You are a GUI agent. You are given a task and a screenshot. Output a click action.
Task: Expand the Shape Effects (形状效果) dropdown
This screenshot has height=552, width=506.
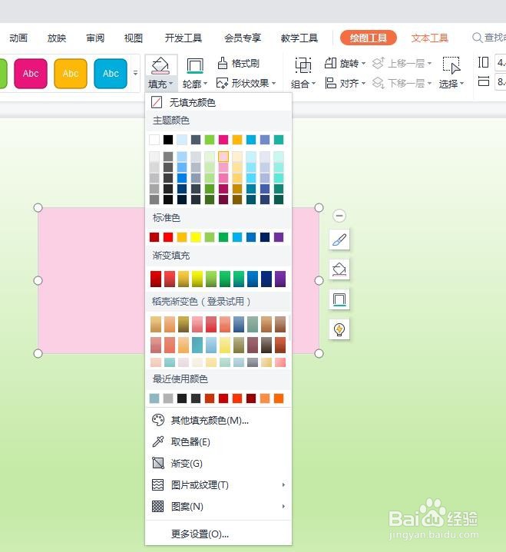[273, 84]
